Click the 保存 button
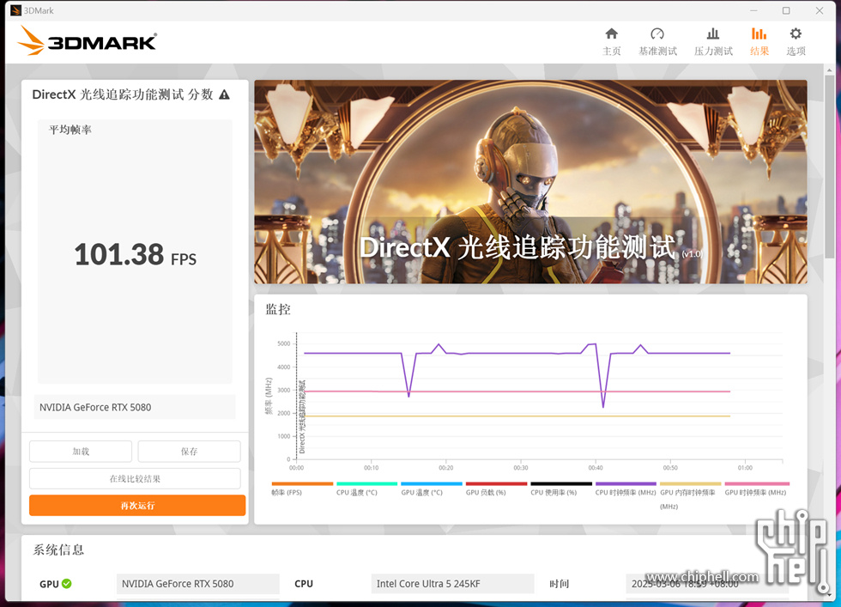The width and height of the screenshot is (841, 607). click(x=190, y=452)
